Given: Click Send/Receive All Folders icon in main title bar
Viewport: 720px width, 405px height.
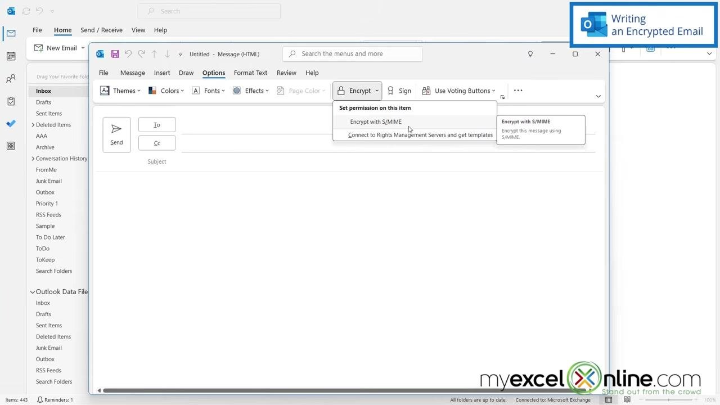Looking at the screenshot, I should coord(26,11).
